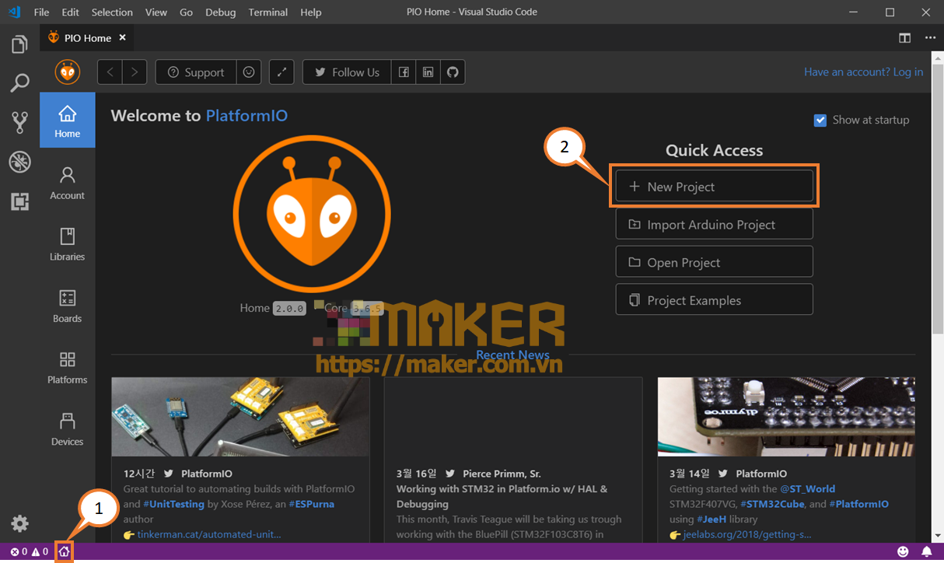Open the View menu

tap(156, 12)
